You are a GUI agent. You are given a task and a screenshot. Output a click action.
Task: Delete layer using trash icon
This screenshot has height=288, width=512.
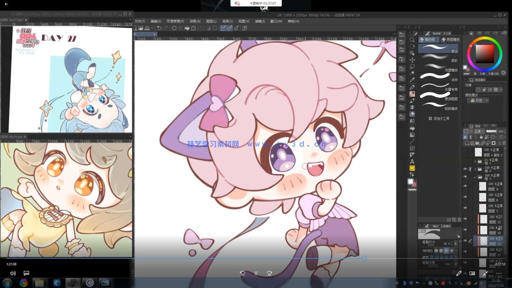point(504,143)
